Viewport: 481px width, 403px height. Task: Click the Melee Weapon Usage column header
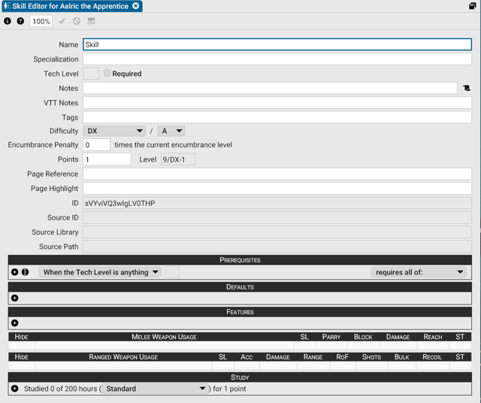164,337
